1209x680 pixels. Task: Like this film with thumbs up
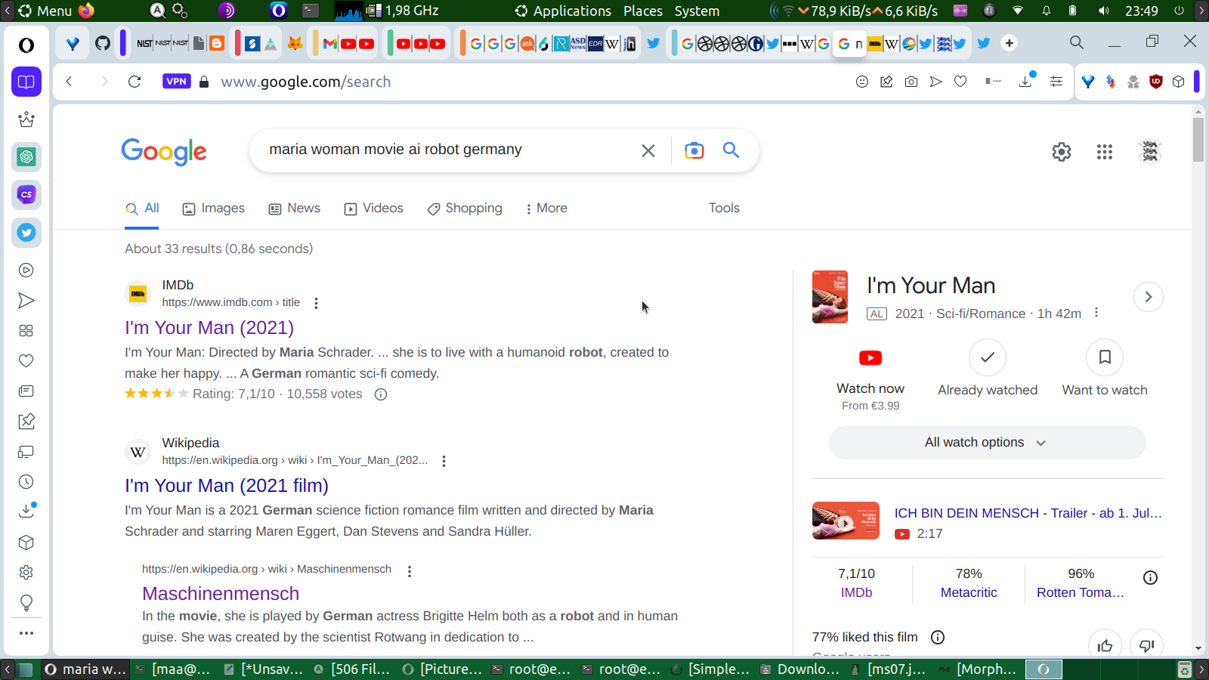(x=1105, y=645)
